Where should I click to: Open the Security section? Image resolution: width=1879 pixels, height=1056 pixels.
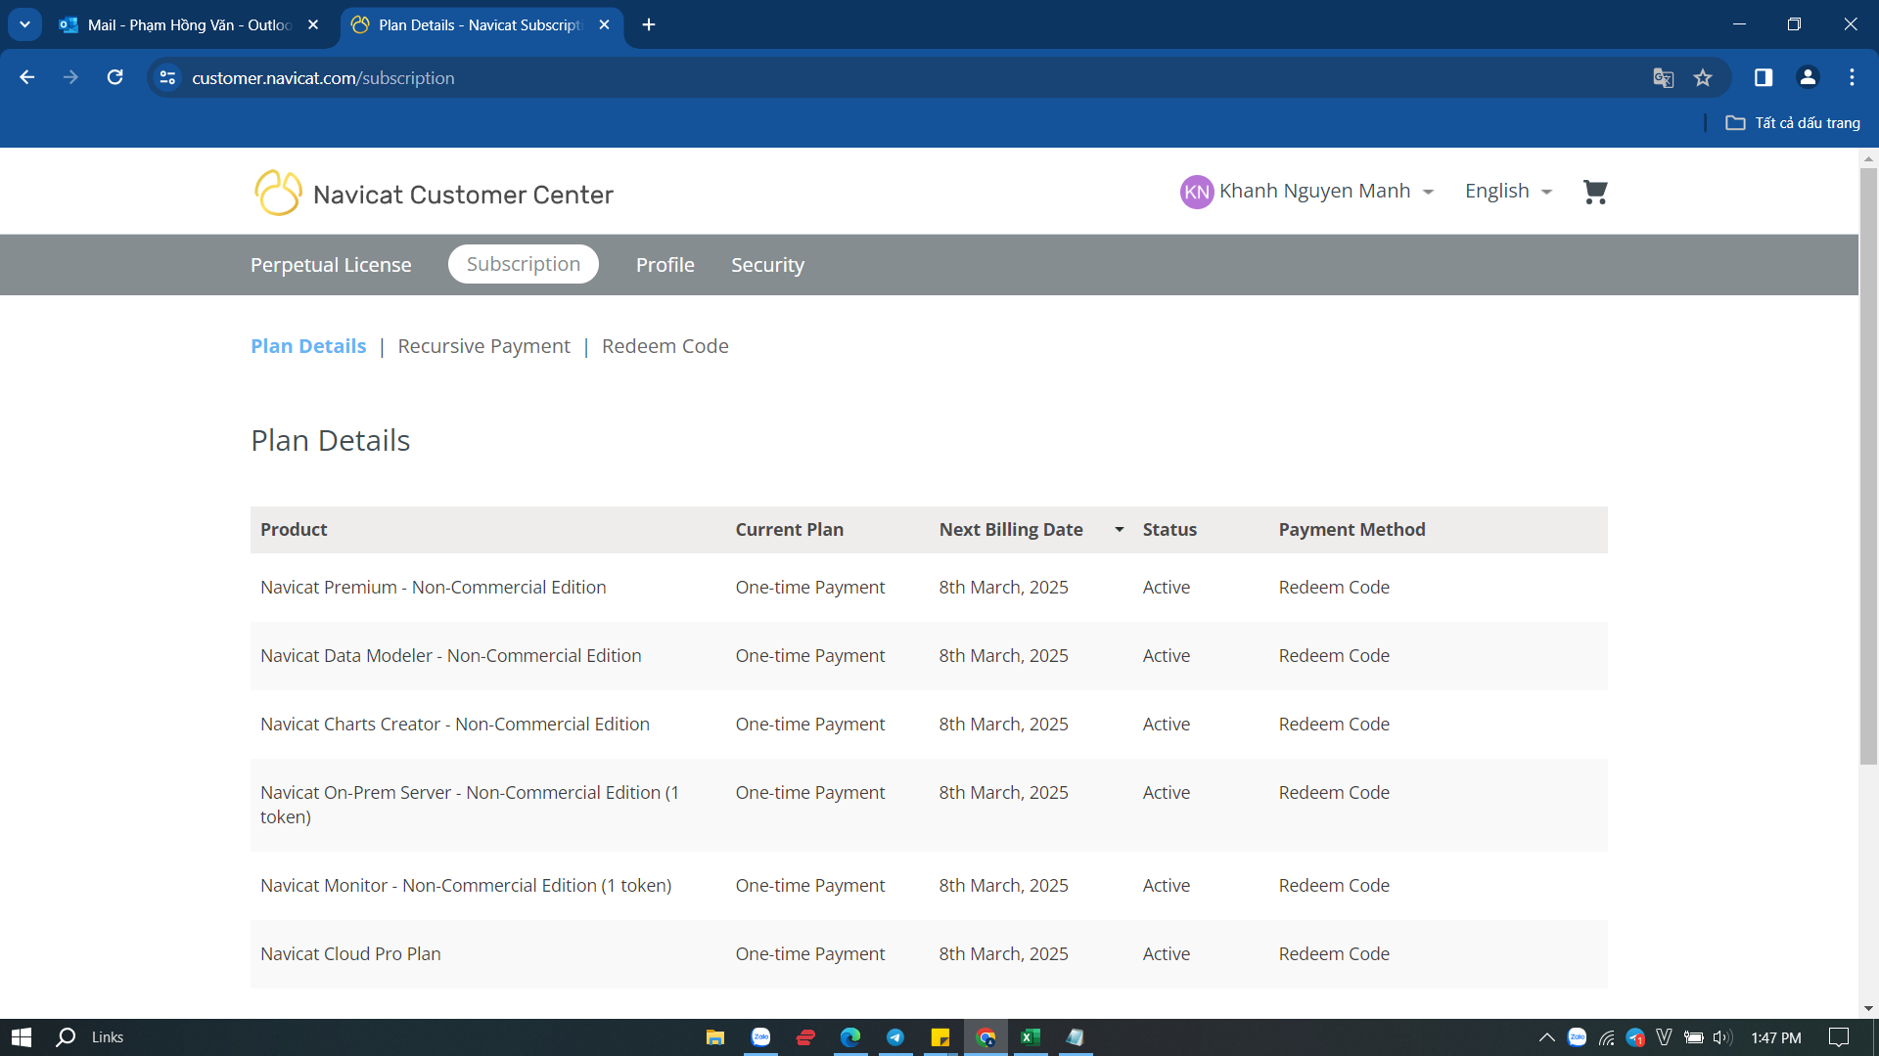[768, 265]
